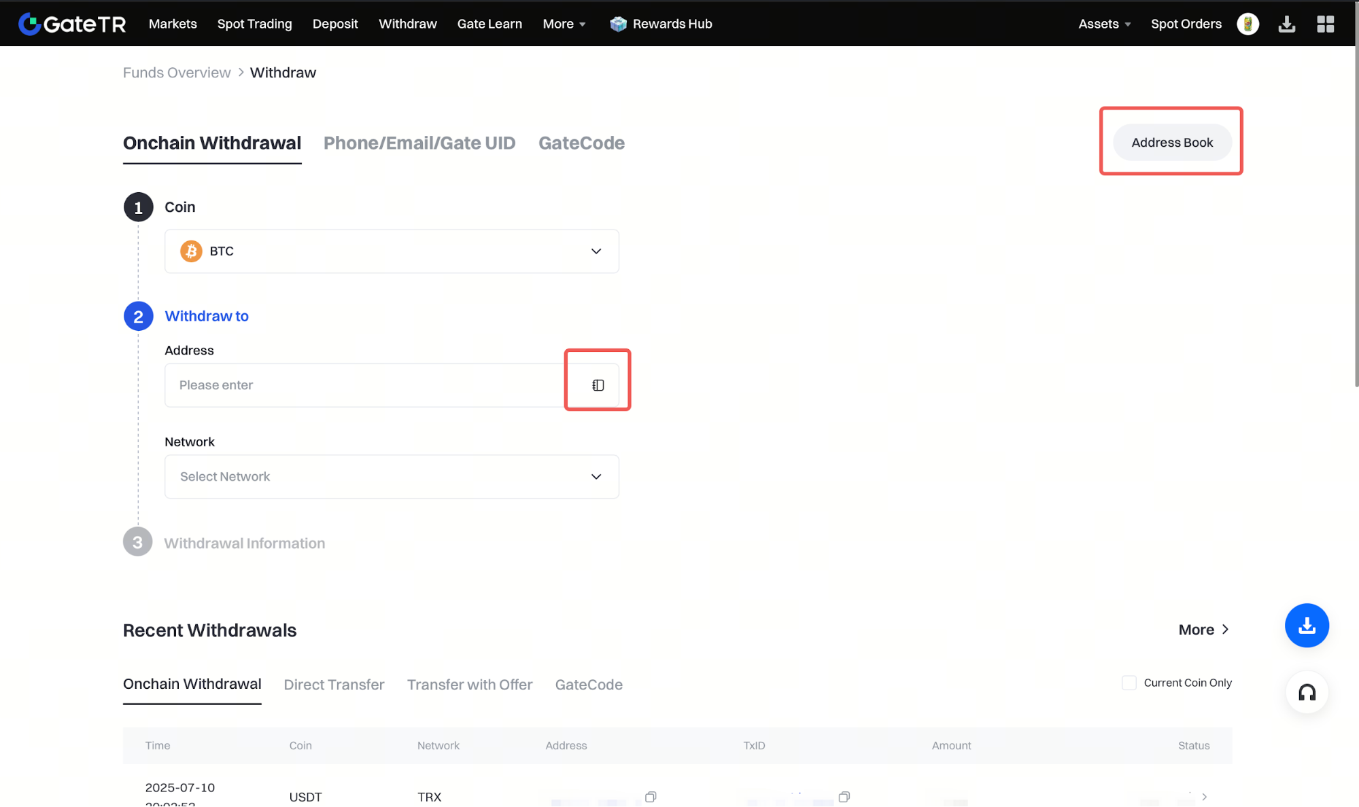Open the headset customer support icon
This screenshot has height=807, width=1359.
coord(1306,692)
